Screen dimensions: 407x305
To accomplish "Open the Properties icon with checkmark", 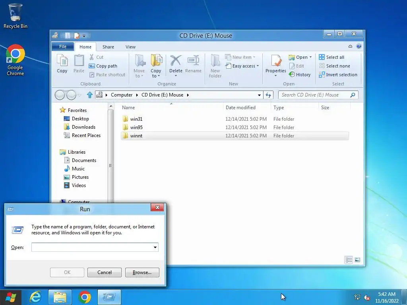I will [x=276, y=61].
